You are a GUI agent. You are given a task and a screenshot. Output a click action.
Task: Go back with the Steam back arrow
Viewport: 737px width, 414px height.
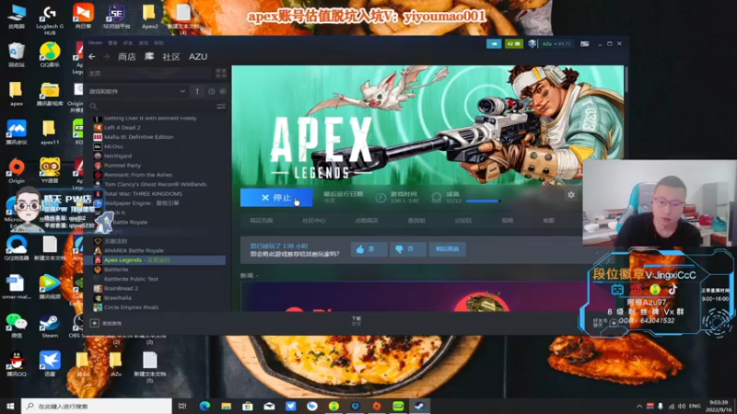[92, 57]
